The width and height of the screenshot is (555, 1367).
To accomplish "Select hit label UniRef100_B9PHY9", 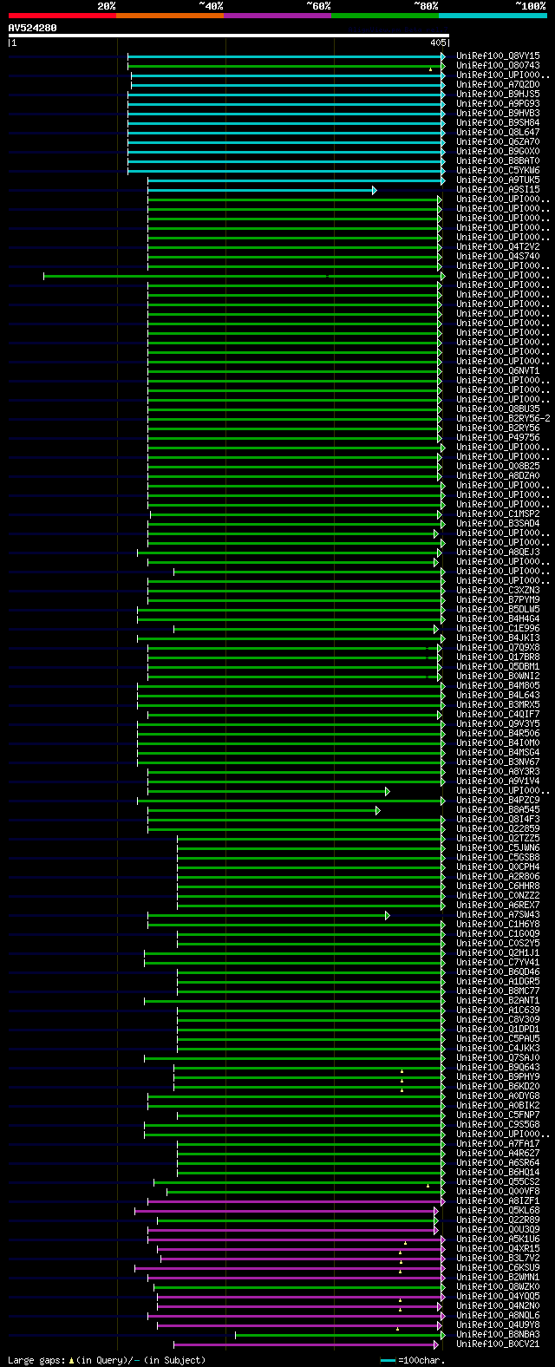I will coord(498,1076).
